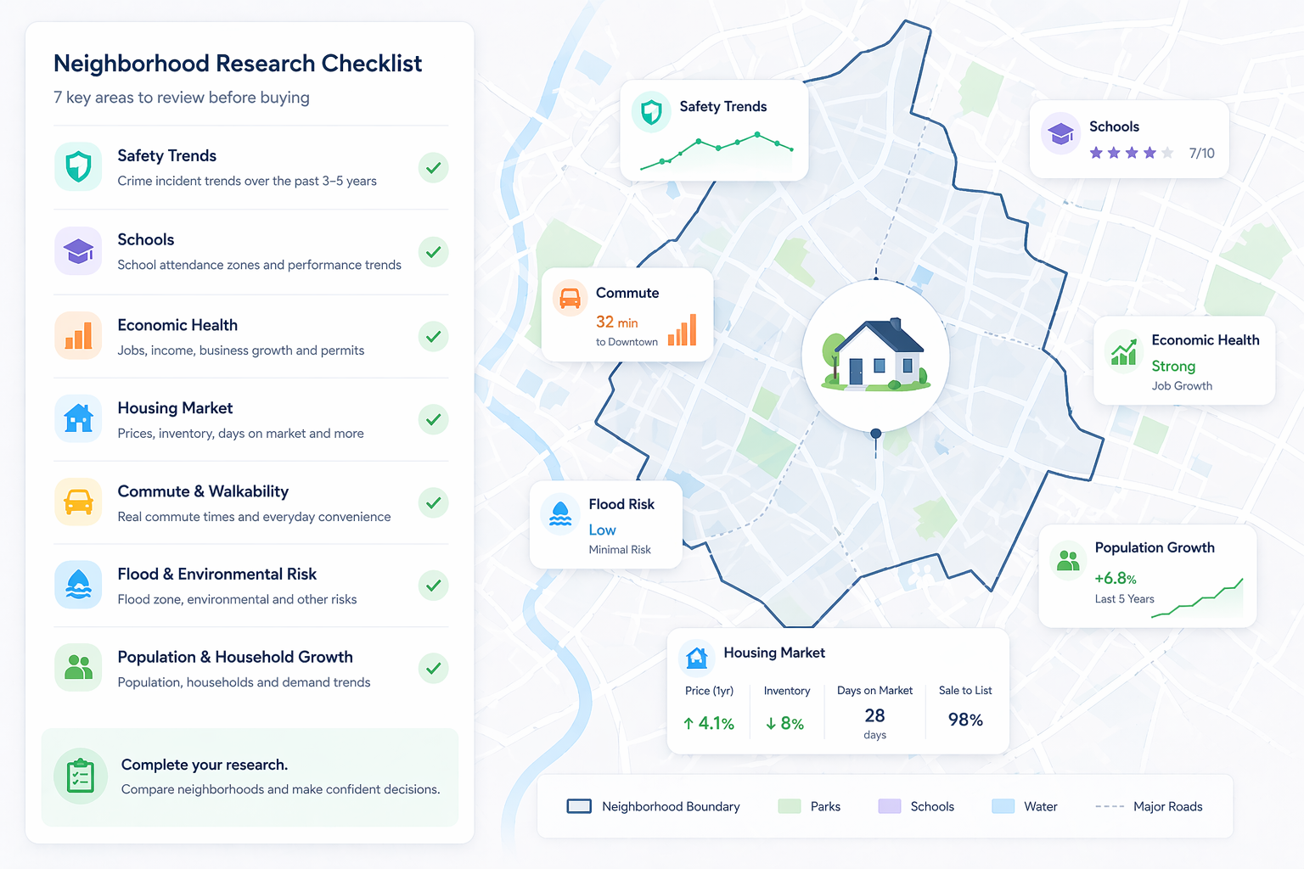This screenshot has width=1304, height=869.
Task: Click the up arrow next to 4.1% price
Action: (689, 724)
